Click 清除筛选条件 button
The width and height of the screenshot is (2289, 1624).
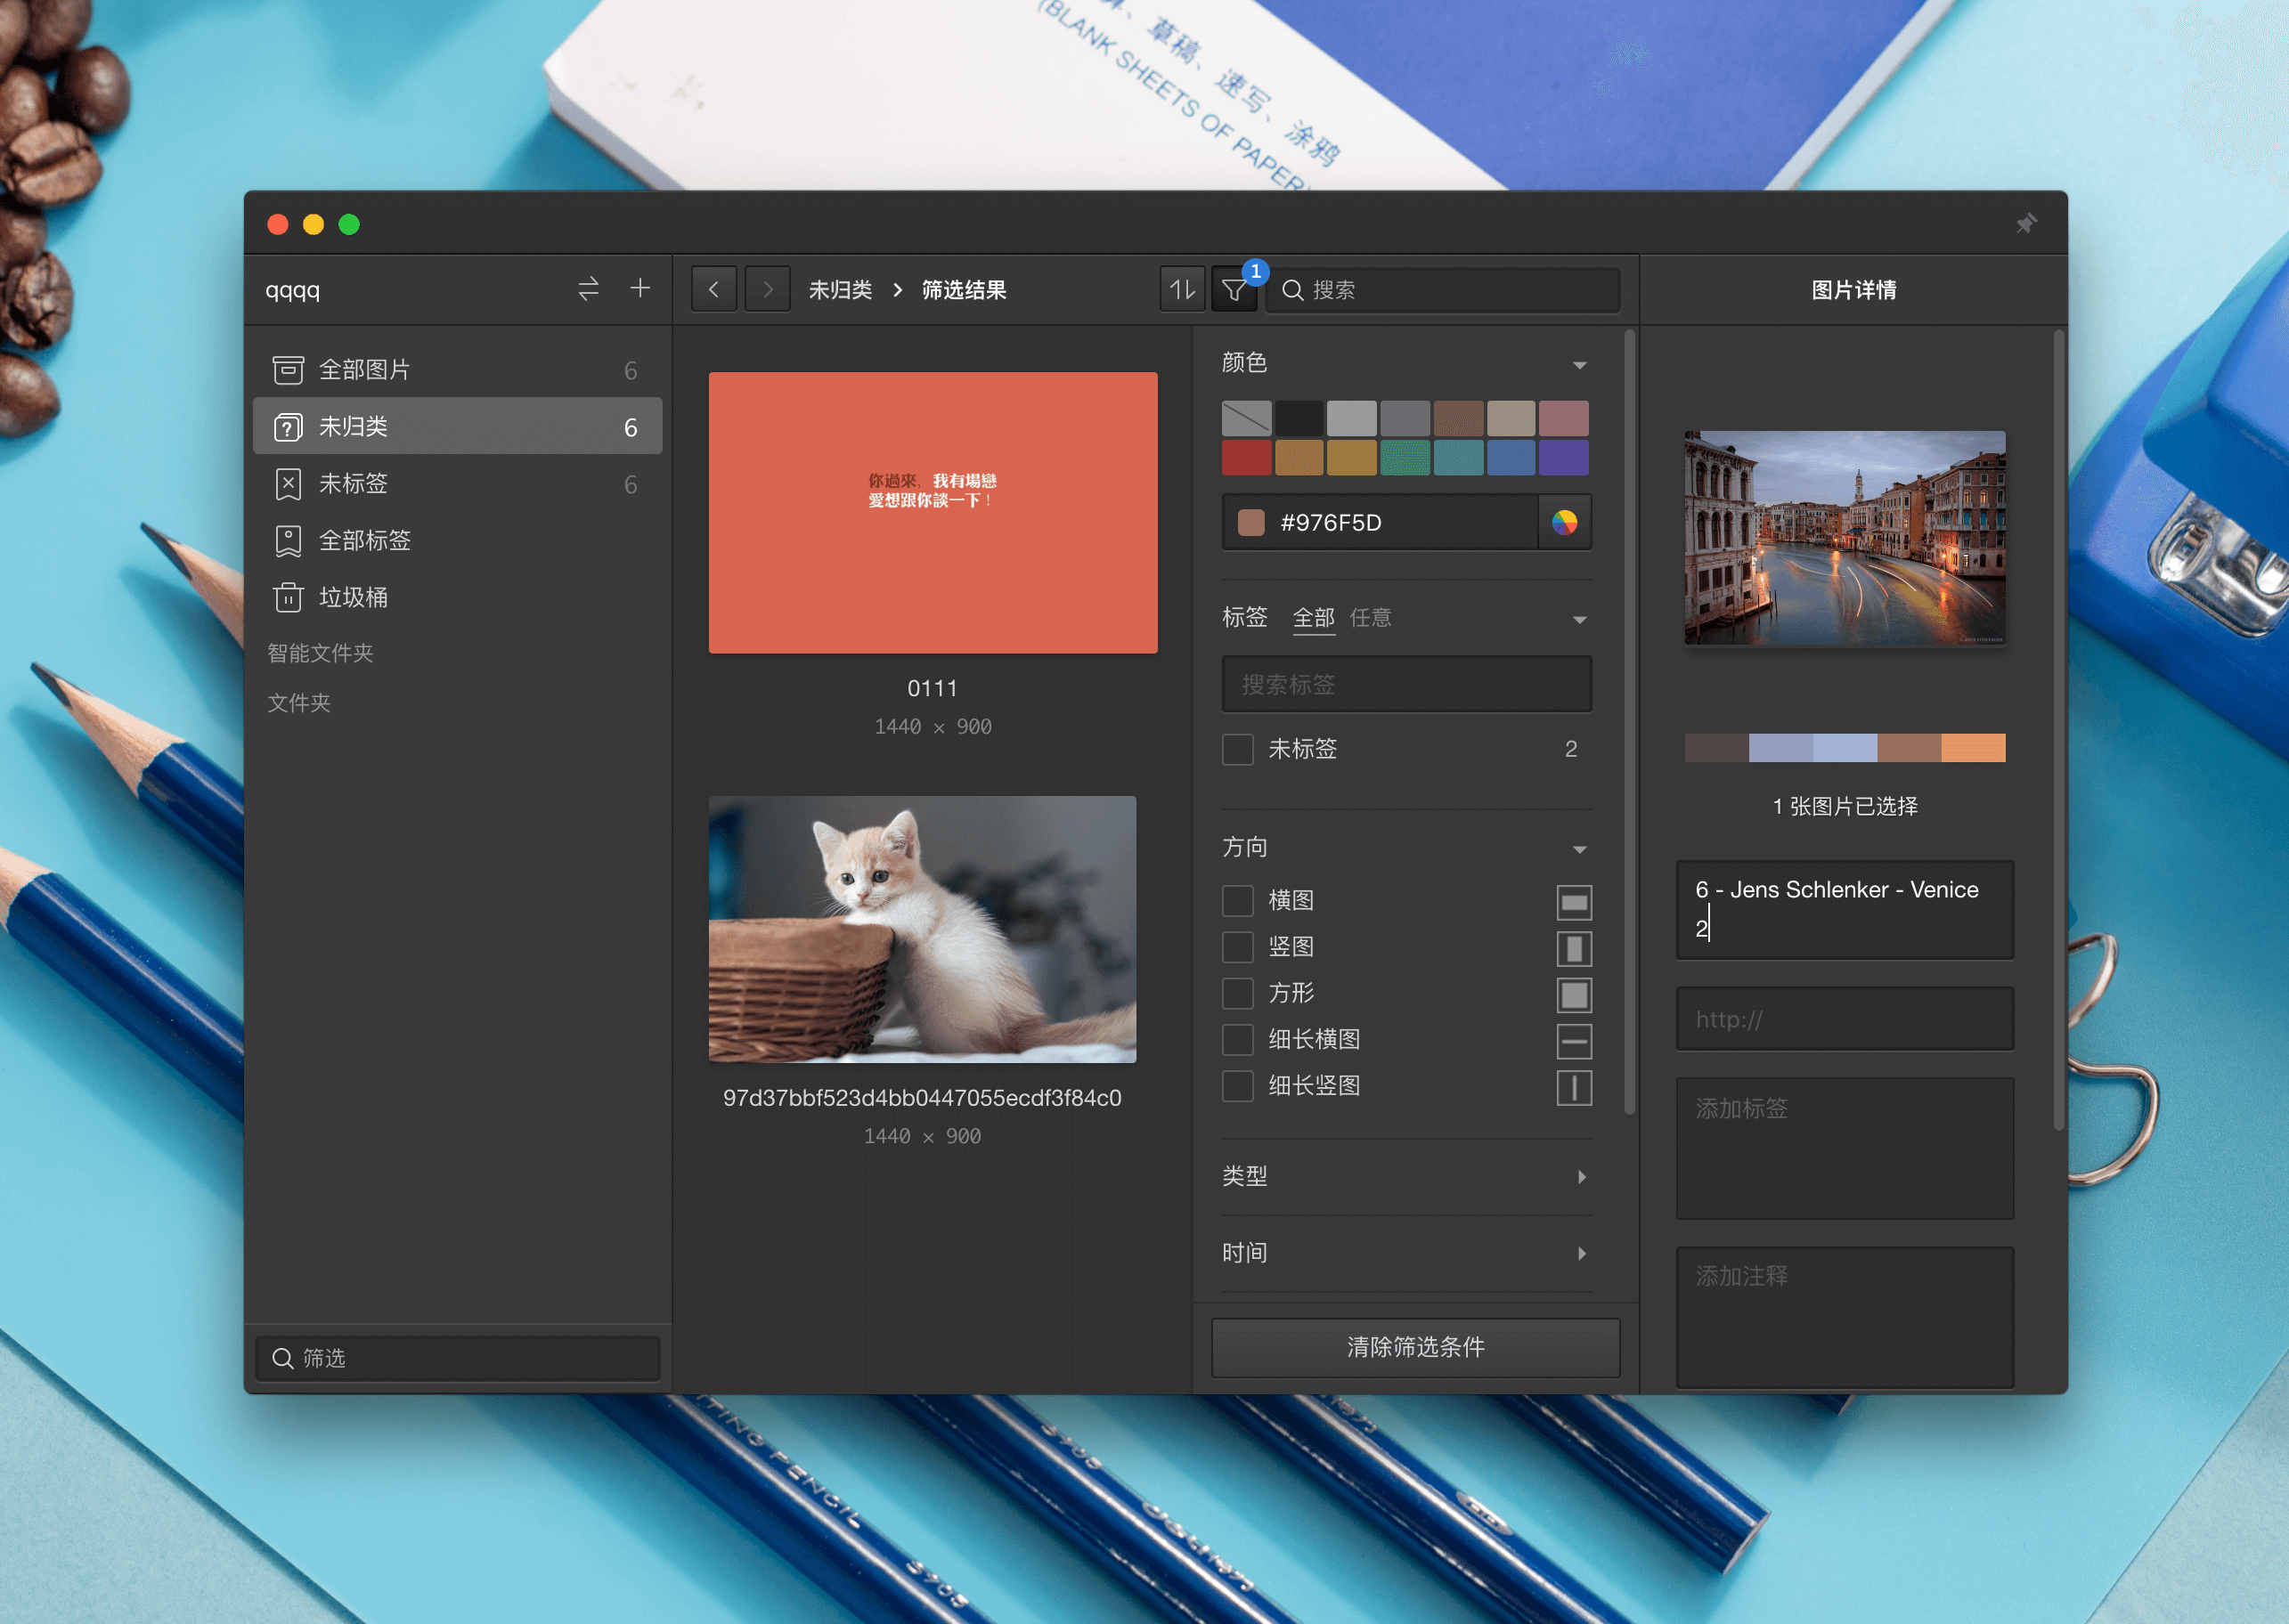pyautogui.click(x=1415, y=1347)
